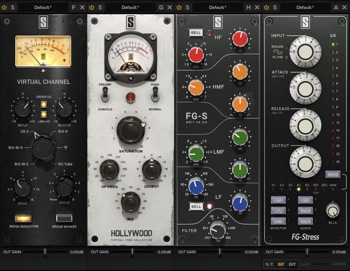Click the orange HMF Q knob

[240, 104]
